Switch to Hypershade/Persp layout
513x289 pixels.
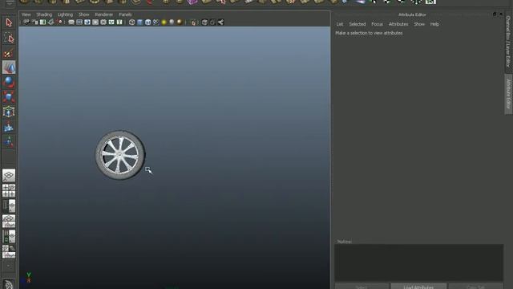pyautogui.click(x=9, y=237)
